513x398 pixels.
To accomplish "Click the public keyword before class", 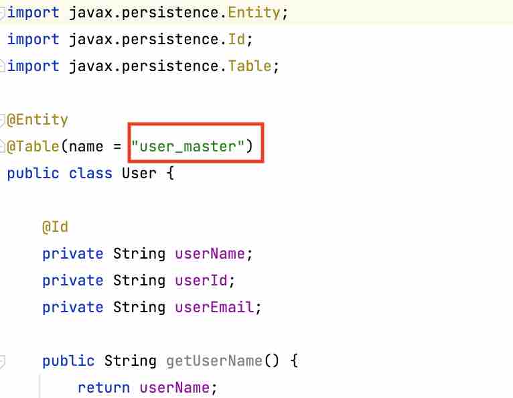I will pos(33,173).
